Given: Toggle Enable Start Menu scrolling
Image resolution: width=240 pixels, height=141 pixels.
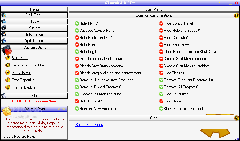Looking at the screenshot, I should (x=77, y=94).
